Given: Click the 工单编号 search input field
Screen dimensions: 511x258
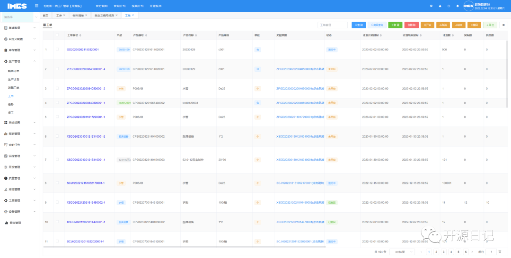Looking at the screenshot, I should [333, 25].
